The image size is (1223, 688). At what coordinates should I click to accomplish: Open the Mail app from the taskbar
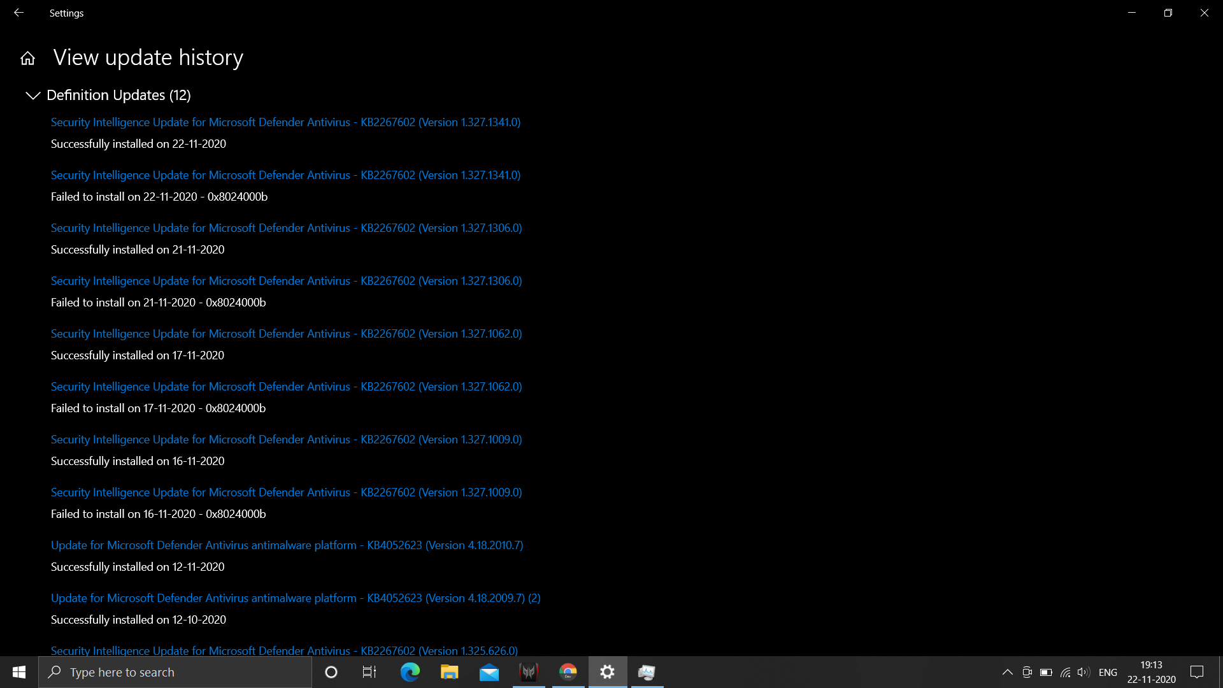[x=489, y=672]
